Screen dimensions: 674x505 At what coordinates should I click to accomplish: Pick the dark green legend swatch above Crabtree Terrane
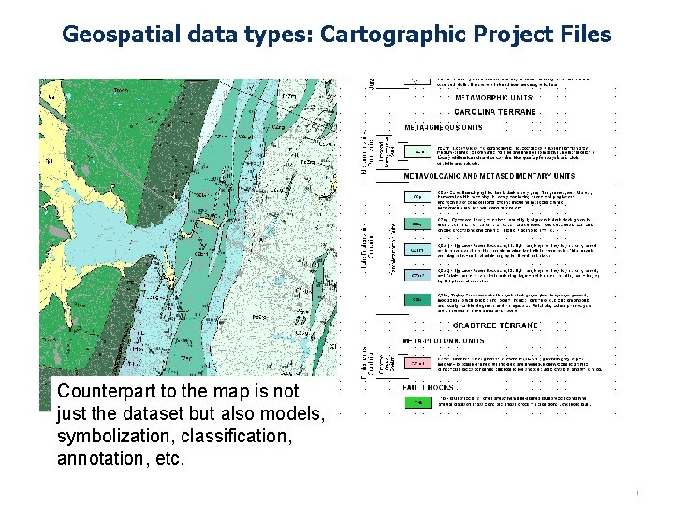tap(418, 300)
